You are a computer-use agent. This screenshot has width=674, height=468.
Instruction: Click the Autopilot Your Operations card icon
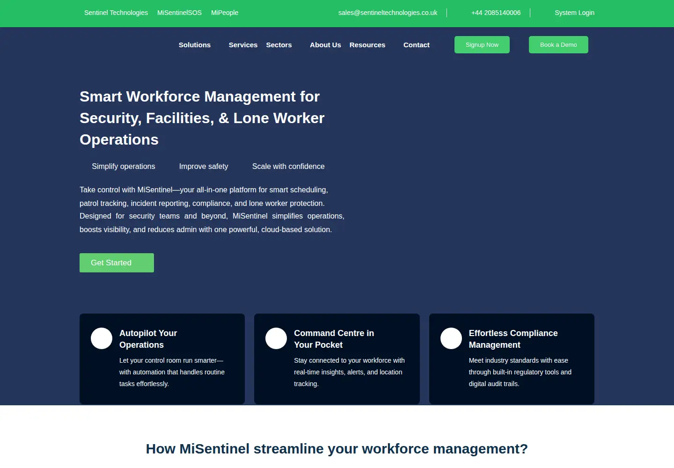tap(102, 338)
